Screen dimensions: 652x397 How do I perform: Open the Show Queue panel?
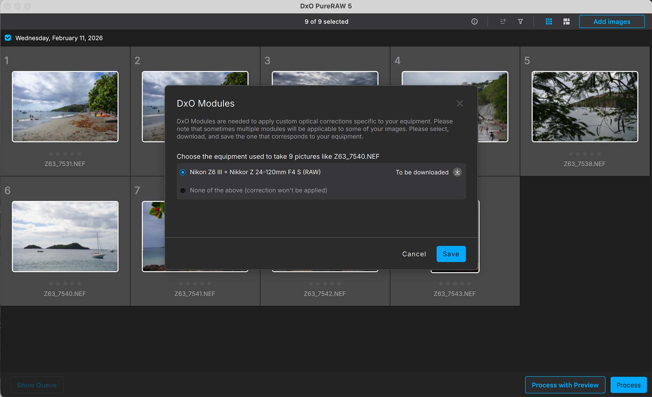tap(37, 385)
